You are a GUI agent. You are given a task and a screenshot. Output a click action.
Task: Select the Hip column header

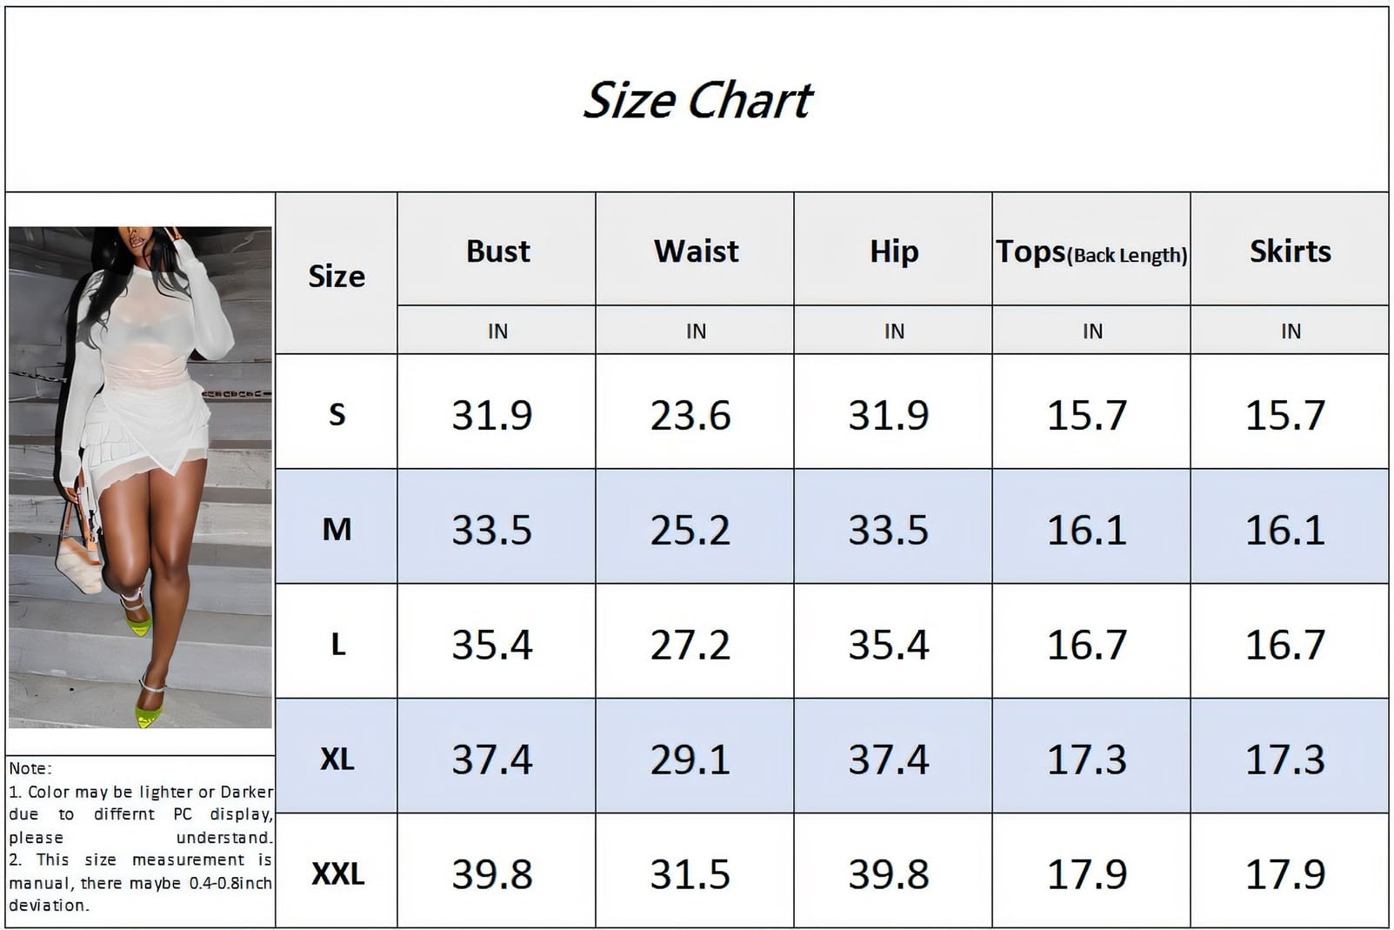pyautogui.click(x=894, y=251)
